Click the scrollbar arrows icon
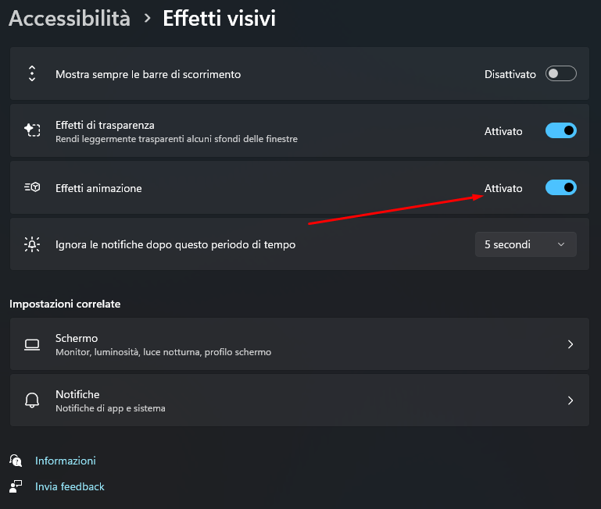Image resolution: width=601 pixels, height=509 pixels. (x=32, y=74)
